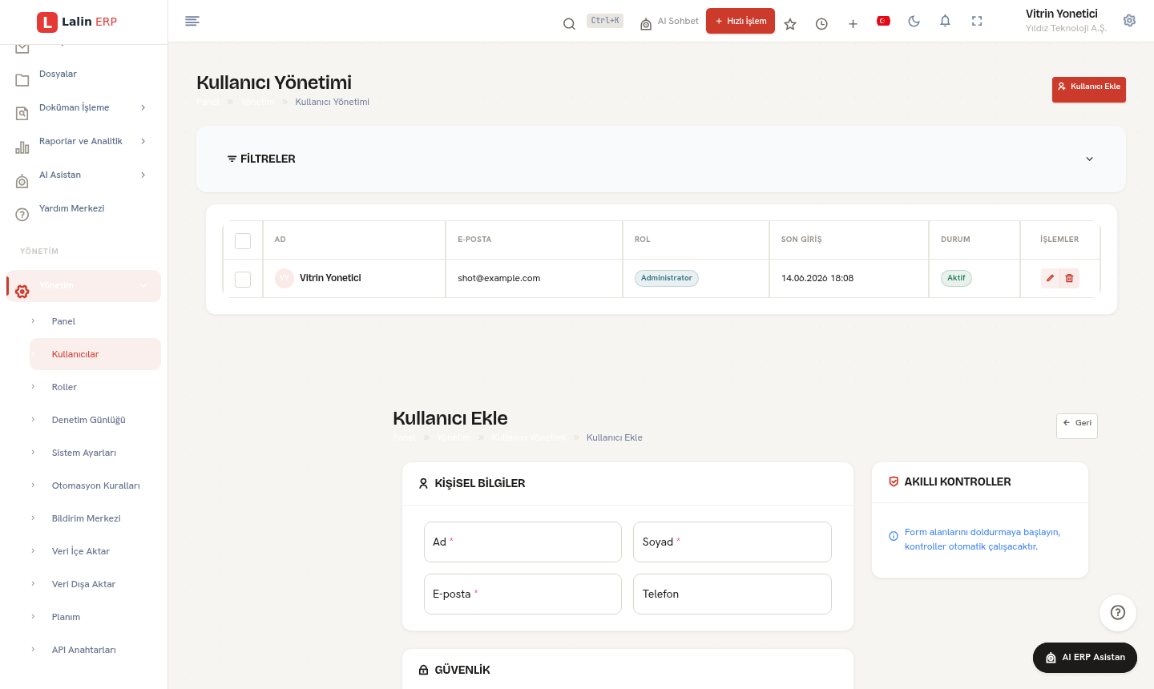Open the AI ERP Asistan button
This screenshot has width=1154, height=689.
pos(1085,657)
